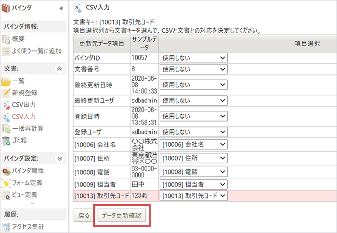Click the 最終更新日時 row label
337x233 pixels.
click(93, 85)
